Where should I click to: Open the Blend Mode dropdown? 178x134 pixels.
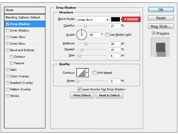[x=93, y=20]
